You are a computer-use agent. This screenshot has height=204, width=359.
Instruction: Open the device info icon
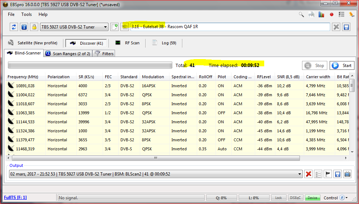(24, 27)
